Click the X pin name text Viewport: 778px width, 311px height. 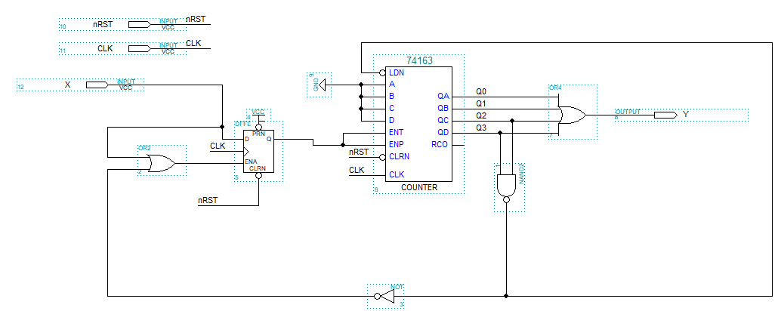(x=68, y=85)
